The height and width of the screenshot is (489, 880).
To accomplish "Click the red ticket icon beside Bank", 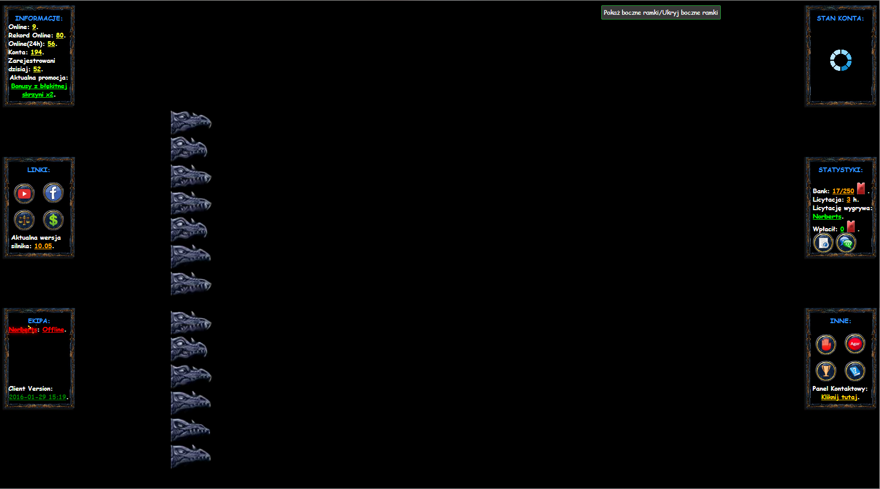I will [x=861, y=189].
